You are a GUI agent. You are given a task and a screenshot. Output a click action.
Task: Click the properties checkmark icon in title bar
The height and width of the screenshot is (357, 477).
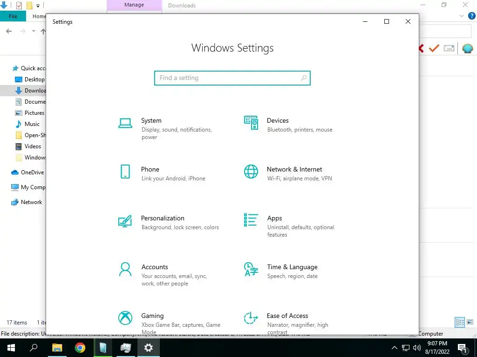click(x=19, y=6)
